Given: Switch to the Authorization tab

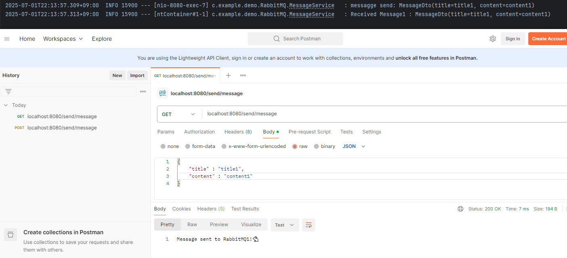Looking at the screenshot, I should pos(199,132).
